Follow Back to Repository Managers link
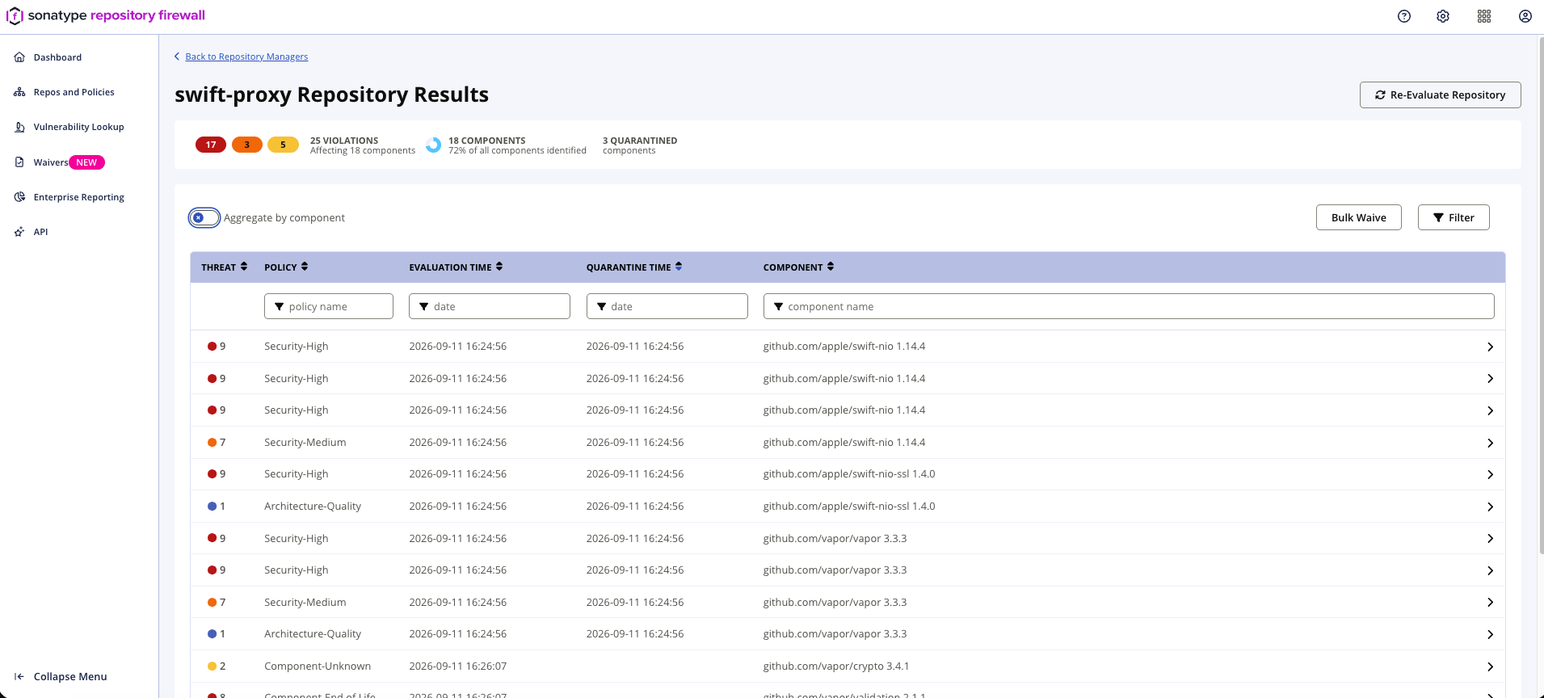The width and height of the screenshot is (1544, 698). click(246, 57)
